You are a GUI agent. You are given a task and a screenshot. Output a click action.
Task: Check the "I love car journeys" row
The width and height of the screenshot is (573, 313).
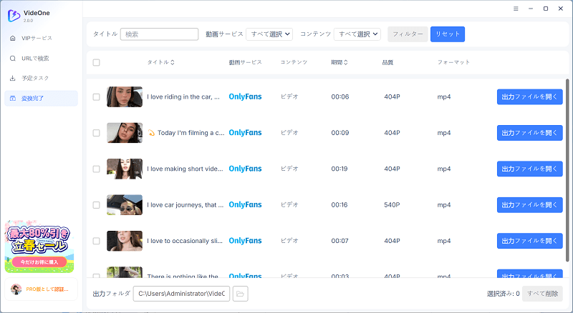tap(96, 205)
